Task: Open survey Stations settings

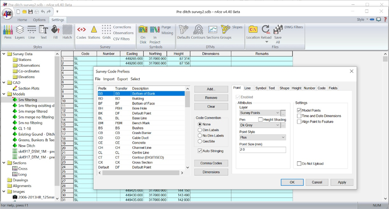Action: click(94, 32)
